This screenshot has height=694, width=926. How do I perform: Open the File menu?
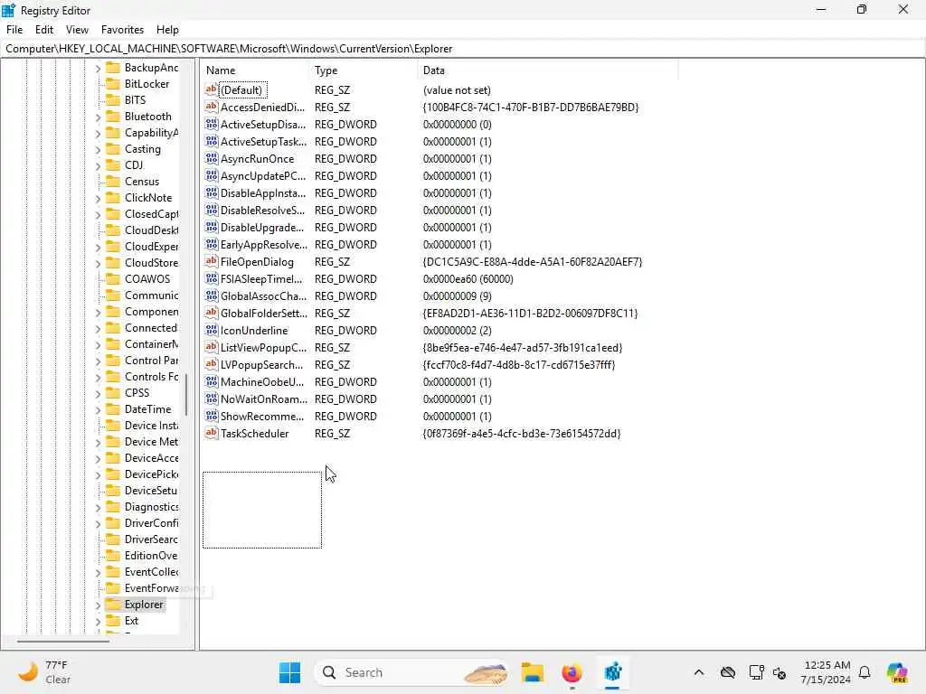(14, 30)
